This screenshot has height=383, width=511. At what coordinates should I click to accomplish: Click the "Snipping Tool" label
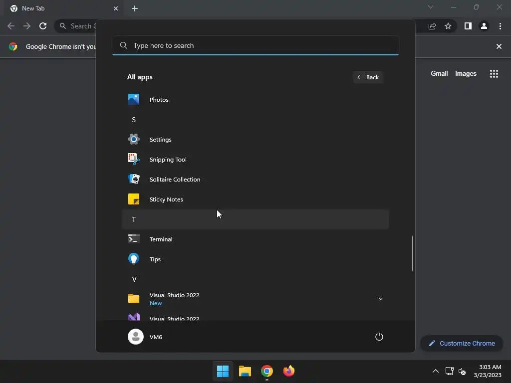pos(168,159)
